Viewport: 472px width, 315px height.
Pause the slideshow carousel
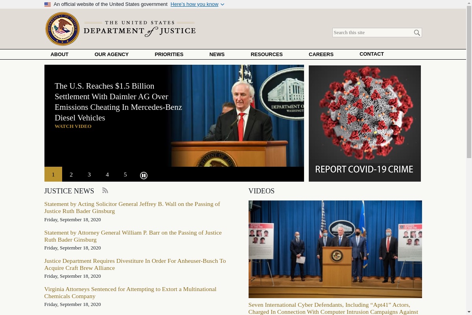pos(144,175)
